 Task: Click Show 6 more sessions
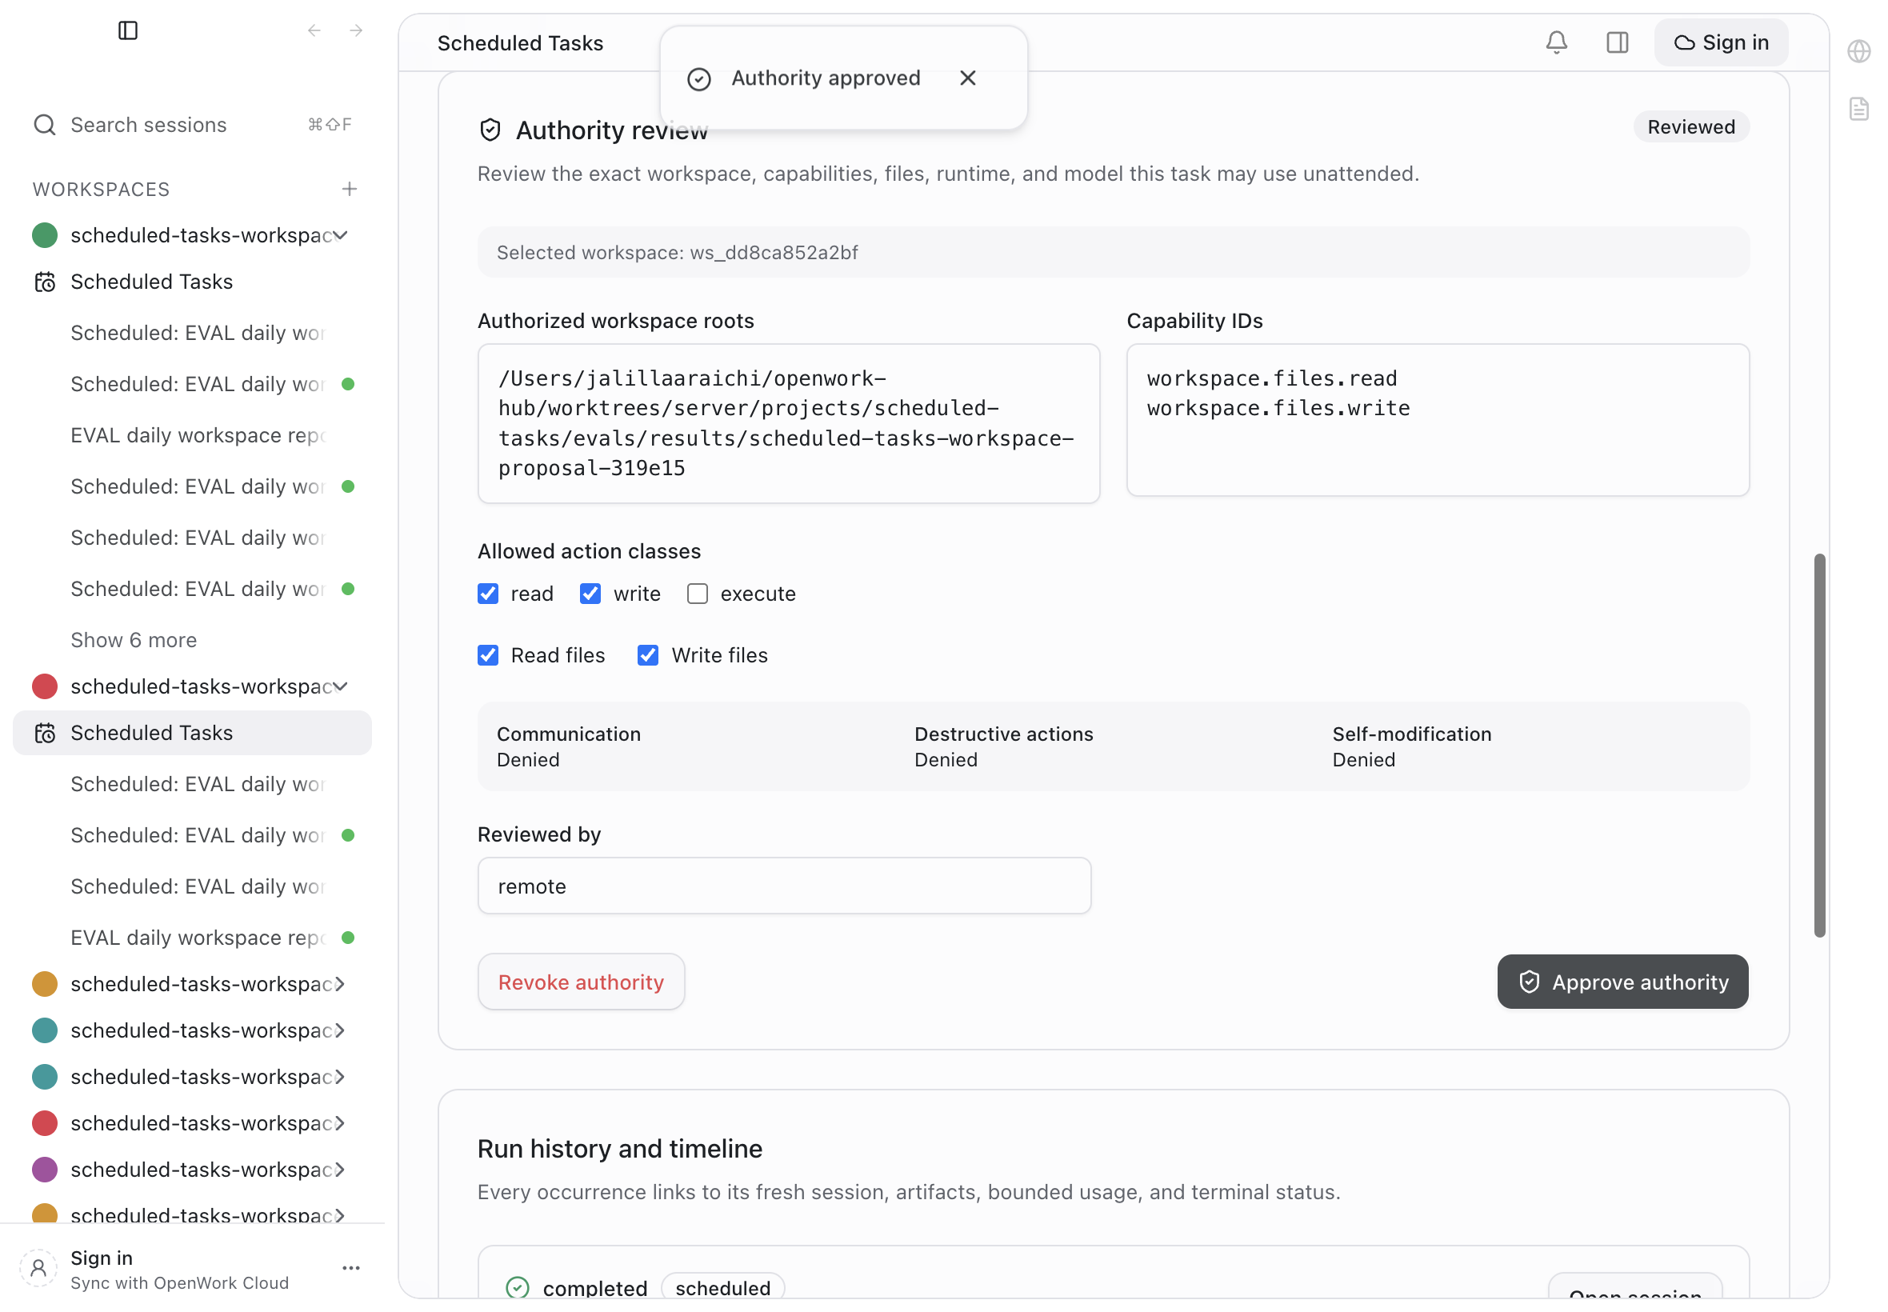click(134, 639)
